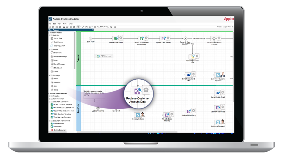Click the palette vertical scrollbar
Viewport: 283px width, 157px height.
point(75,51)
